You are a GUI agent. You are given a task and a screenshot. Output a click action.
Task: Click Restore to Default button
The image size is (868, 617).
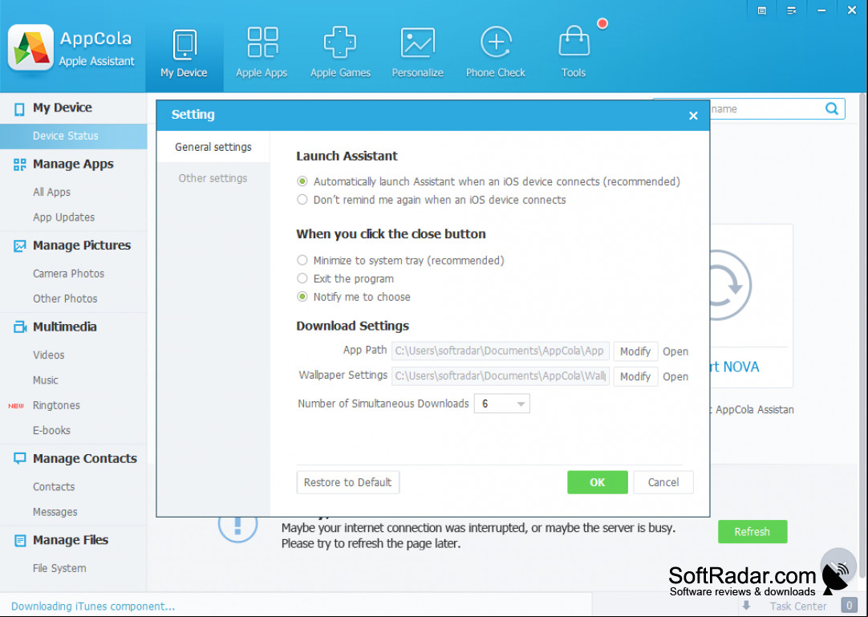347,482
